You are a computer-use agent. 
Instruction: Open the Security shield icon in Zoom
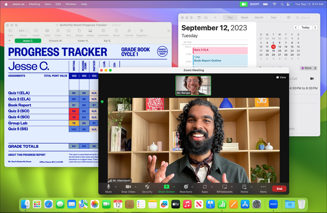click(147, 187)
